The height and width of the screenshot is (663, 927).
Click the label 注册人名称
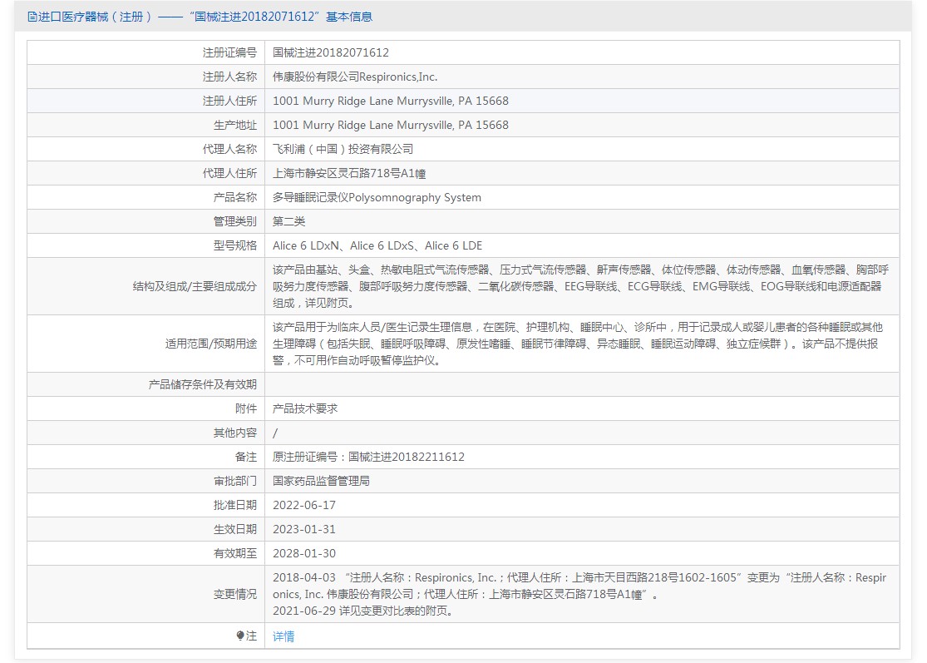click(229, 77)
